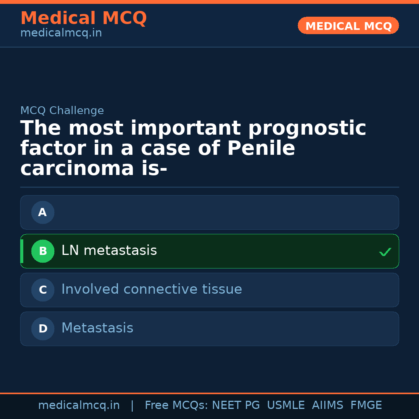Select the "Involved connective tissue" answer text

coord(152,289)
